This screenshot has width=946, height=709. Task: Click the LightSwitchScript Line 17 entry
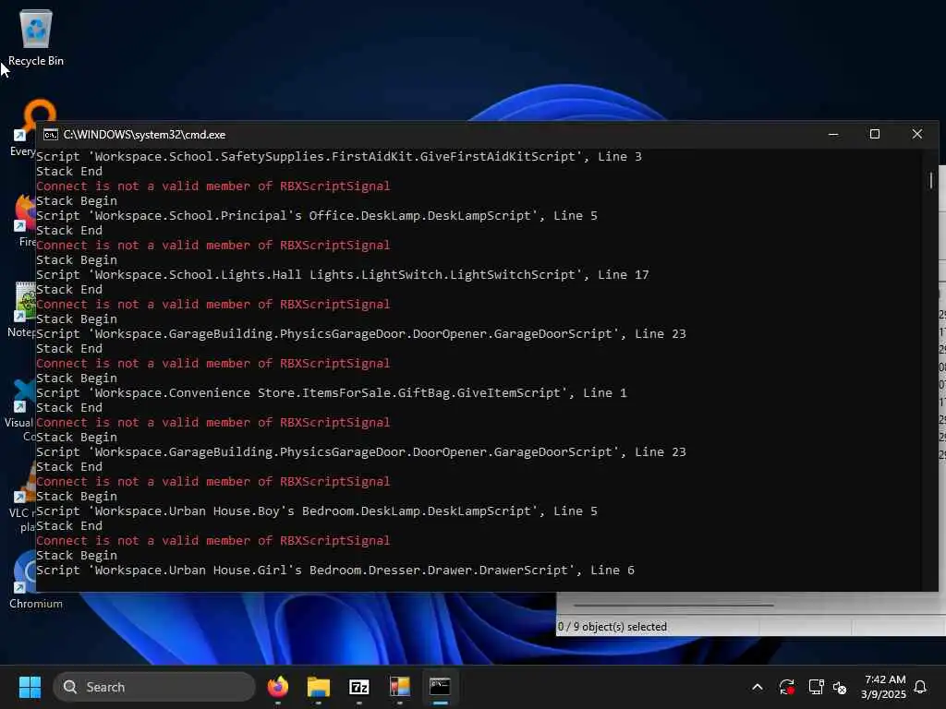click(x=343, y=275)
